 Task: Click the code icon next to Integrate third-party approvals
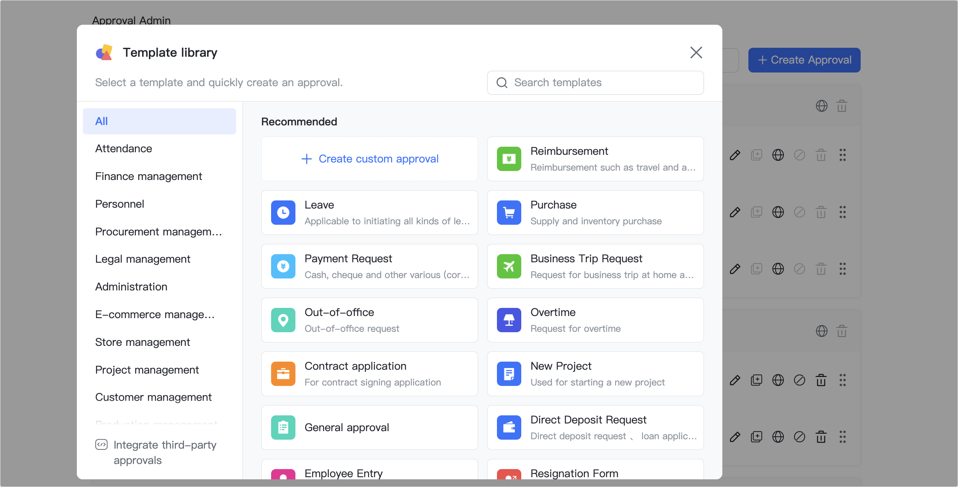pos(102,444)
